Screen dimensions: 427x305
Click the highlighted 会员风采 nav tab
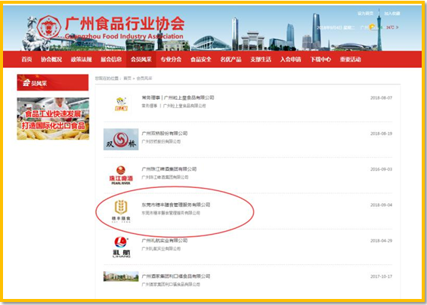click(x=141, y=60)
